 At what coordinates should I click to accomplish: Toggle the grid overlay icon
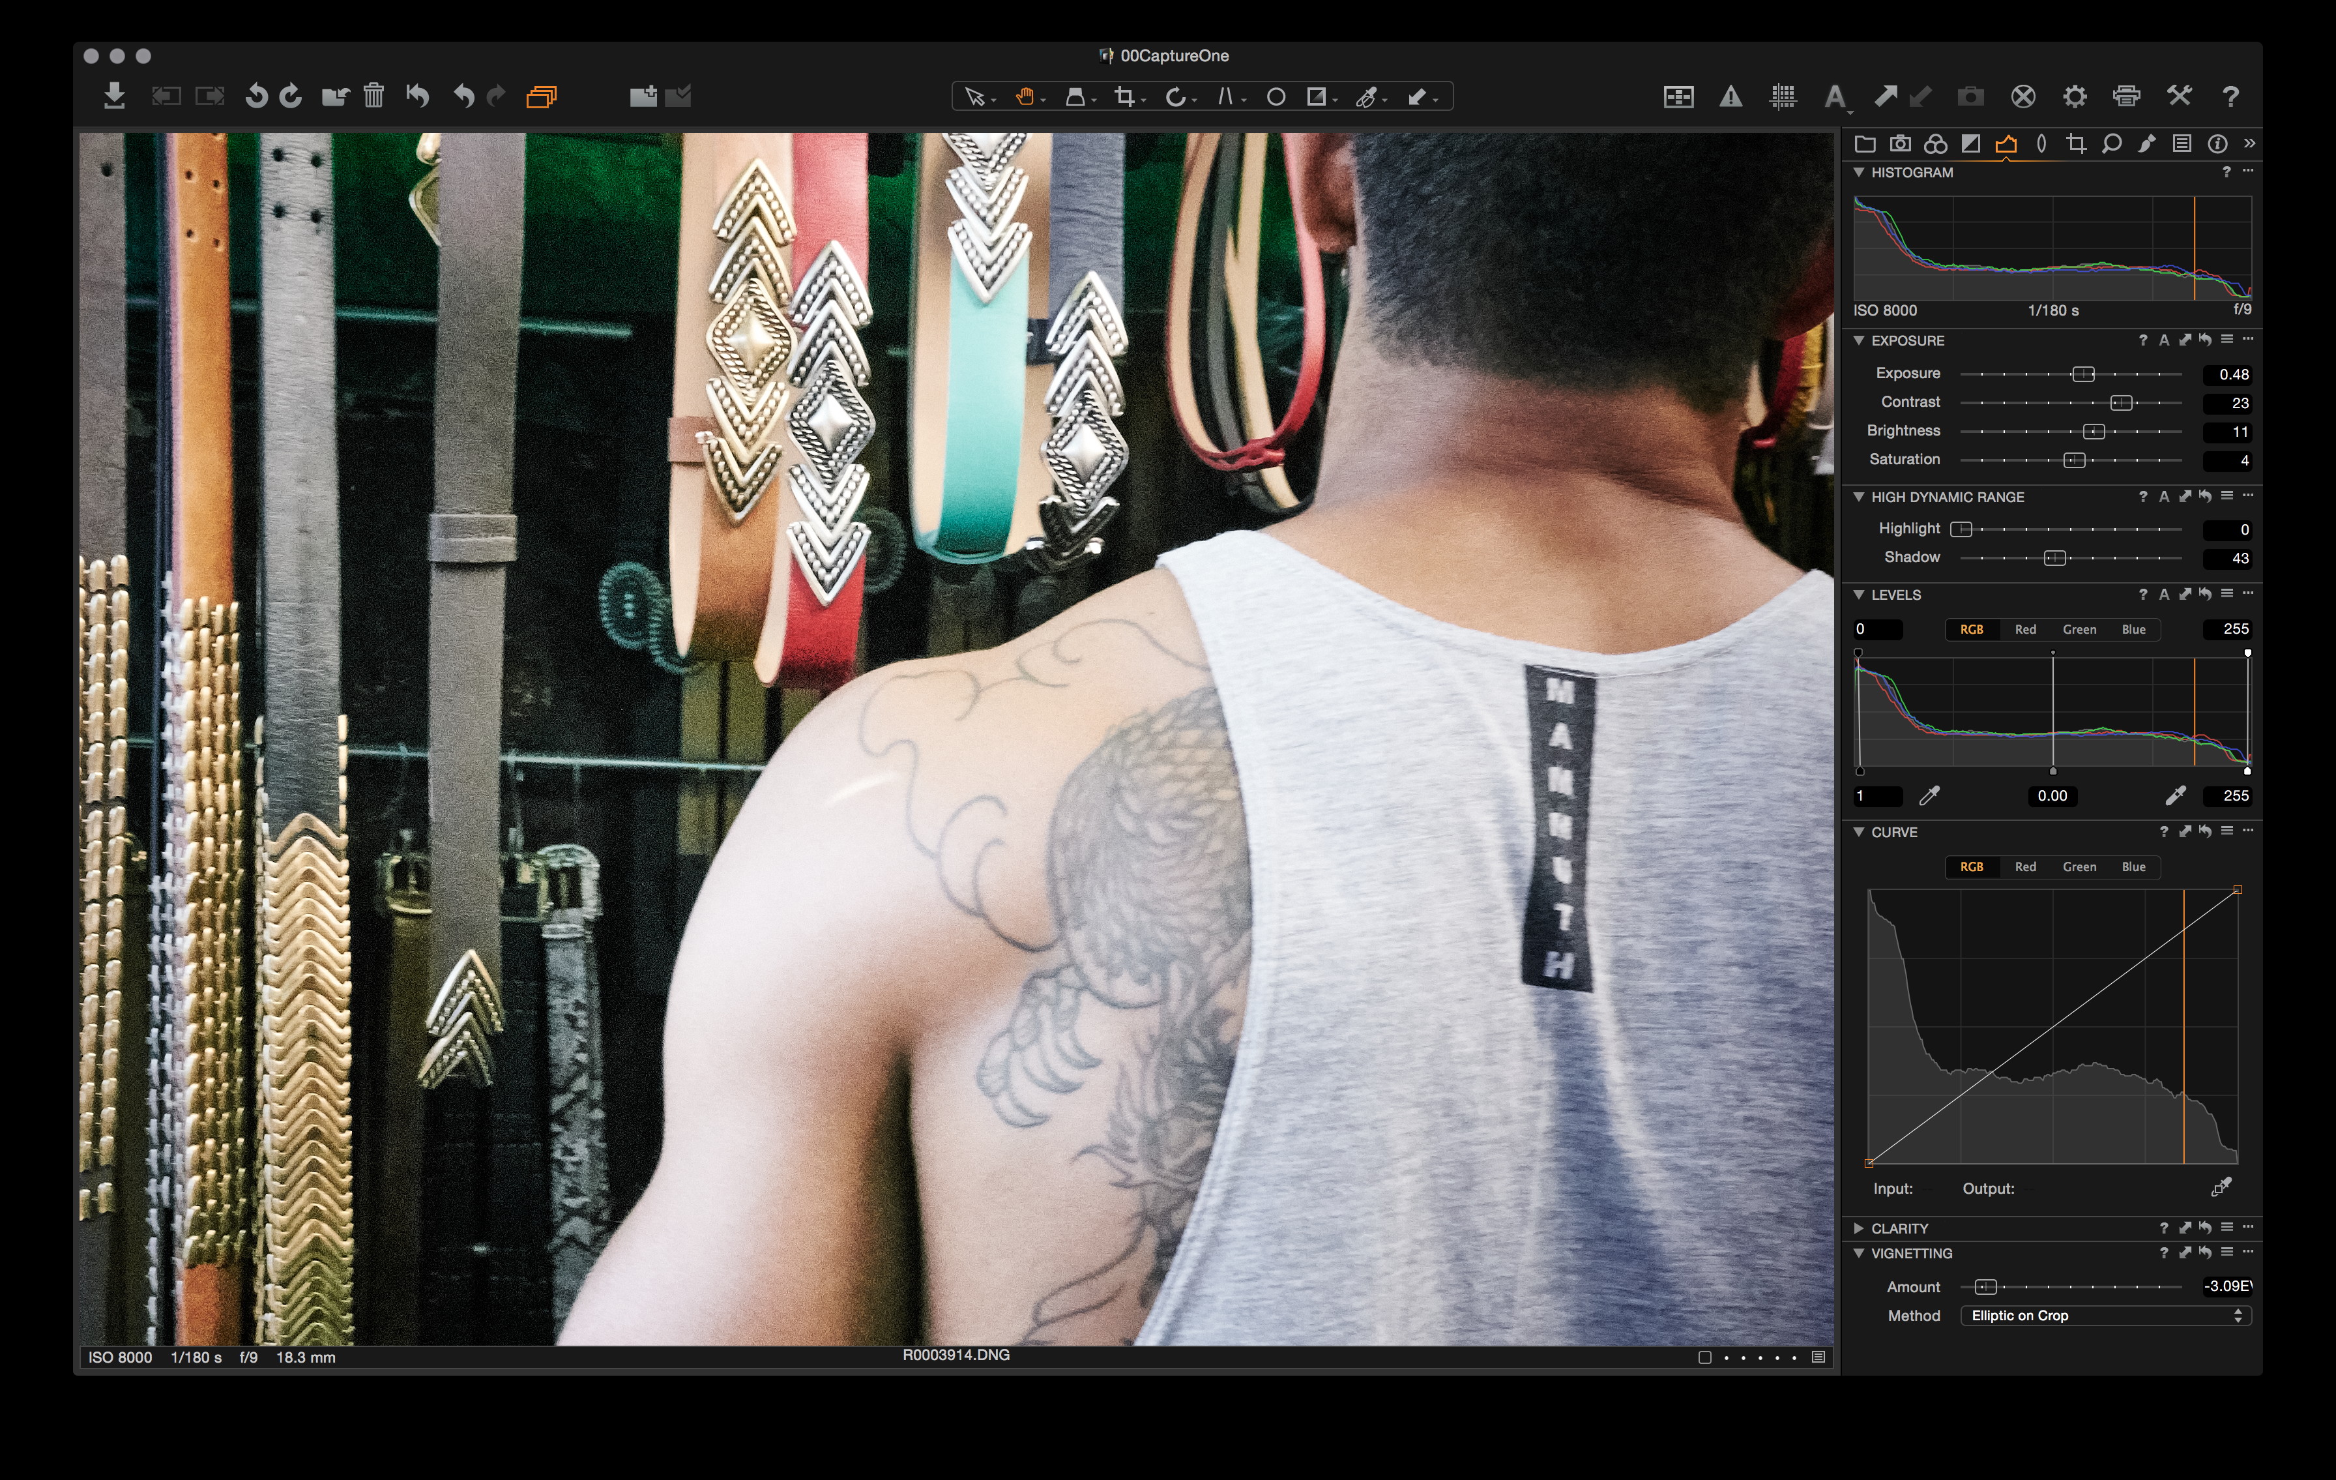(x=1782, y=96)
